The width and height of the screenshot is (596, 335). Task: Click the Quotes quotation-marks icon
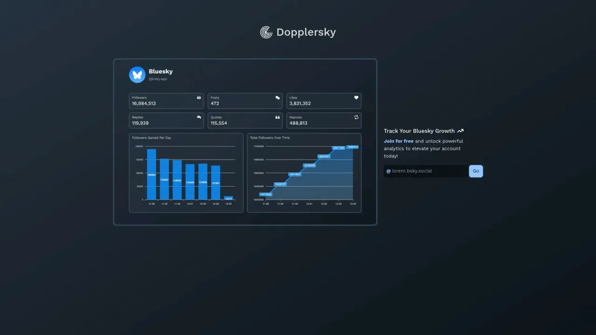click(x=278, y=117)
